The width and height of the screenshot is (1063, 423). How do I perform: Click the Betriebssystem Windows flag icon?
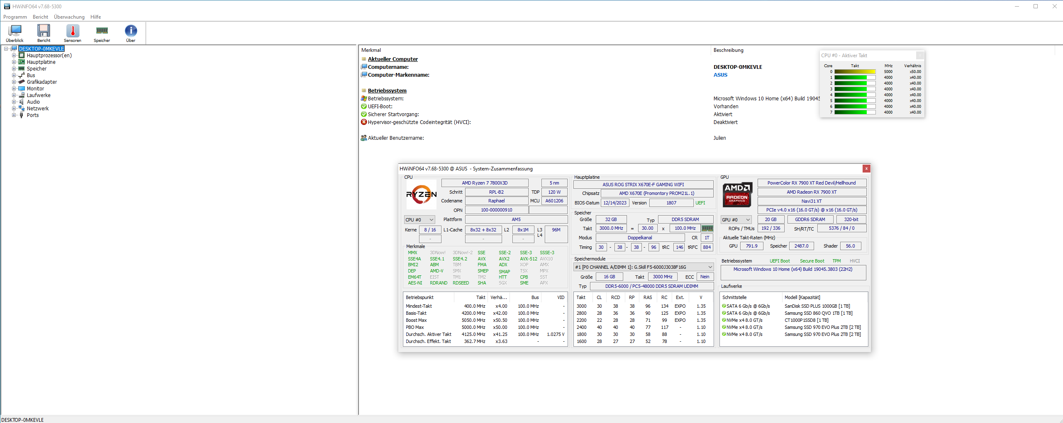pyautogui.click(x=364, y=98)
